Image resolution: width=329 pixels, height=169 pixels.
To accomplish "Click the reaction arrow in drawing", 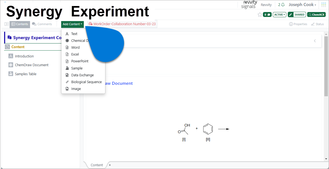I will click(224, 129).
